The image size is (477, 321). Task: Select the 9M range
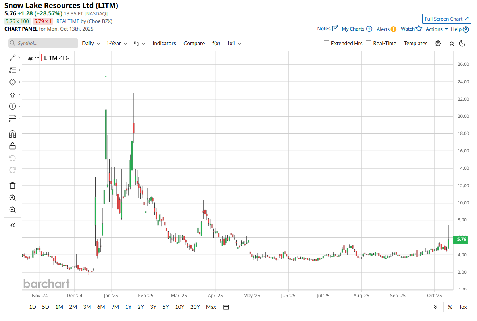pos(115,307)
